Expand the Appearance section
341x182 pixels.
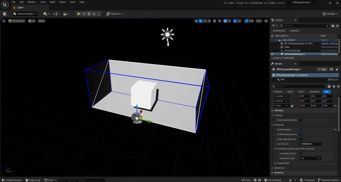tap(272, 168)
